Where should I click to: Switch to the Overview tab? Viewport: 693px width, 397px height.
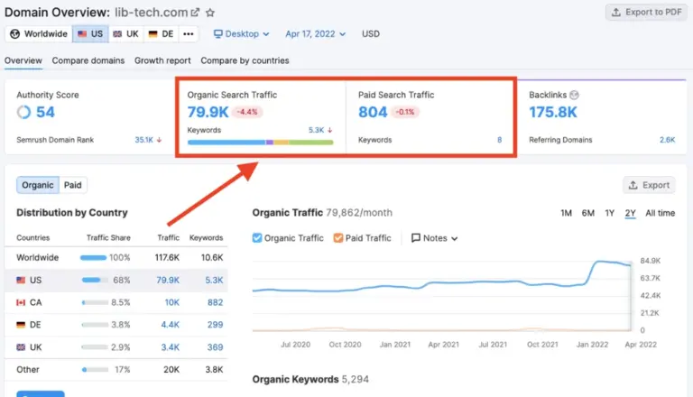[x=23, y=60]
